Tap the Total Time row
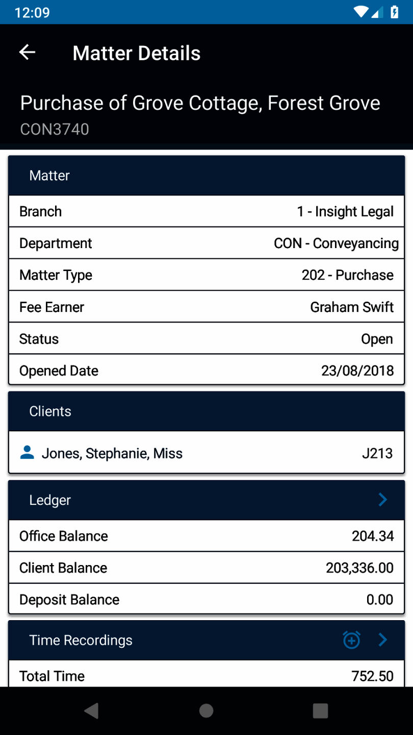 click(206, 676)
